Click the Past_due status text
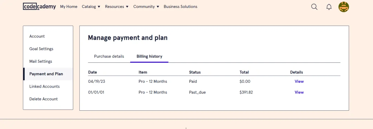This screenshot has width=373, height=129. tap(198, 92)
